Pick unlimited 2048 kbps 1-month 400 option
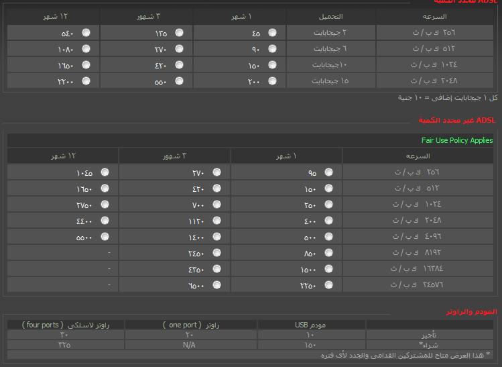This screenshot has width=502, height=367. click(329, 220)
